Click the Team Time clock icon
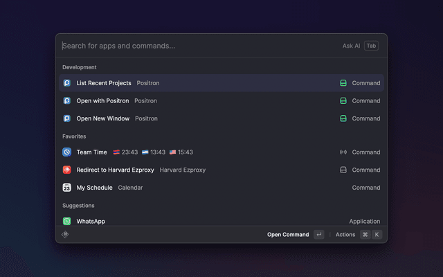Image resolution: width=443 pixels, height=277 pixels. click(67, 152)
